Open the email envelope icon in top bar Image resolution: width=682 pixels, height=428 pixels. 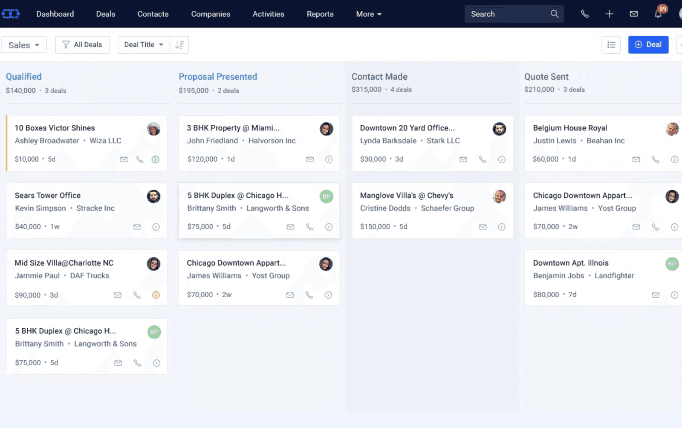click(x=633, y=14)
